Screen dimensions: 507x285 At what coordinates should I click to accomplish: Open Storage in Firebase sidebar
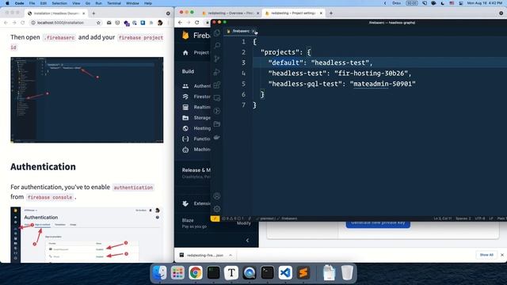pyautogui.click(x=196, y=118)
